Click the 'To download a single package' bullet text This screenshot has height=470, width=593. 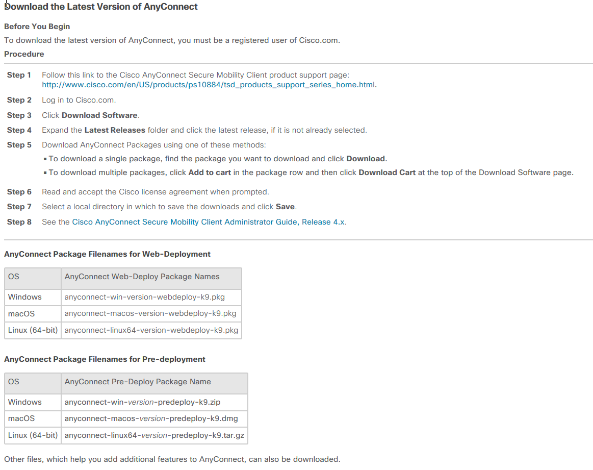pos(218,159)
